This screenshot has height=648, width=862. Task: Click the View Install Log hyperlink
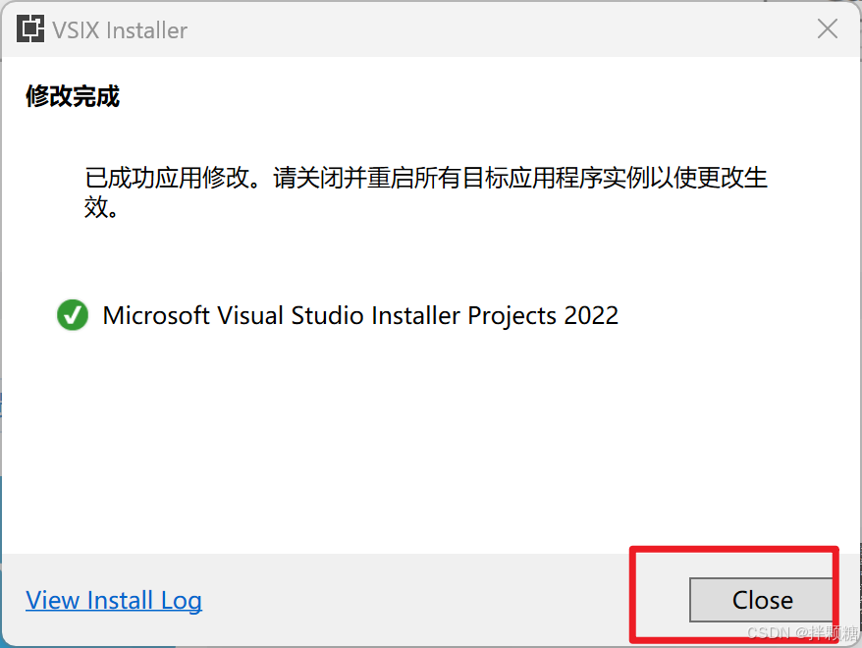tap(113, 600)
